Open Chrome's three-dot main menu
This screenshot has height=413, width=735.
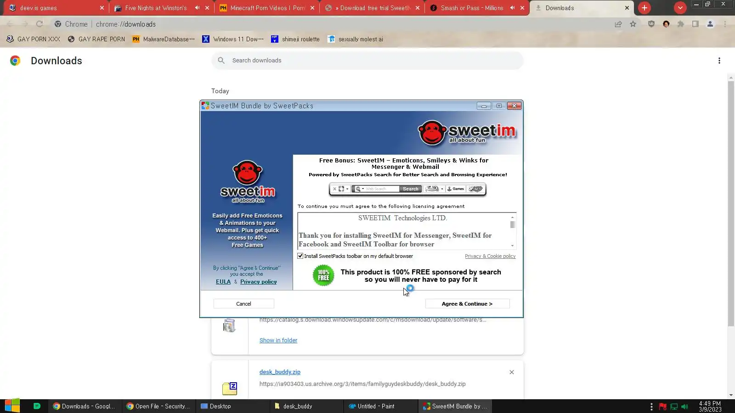pos(725,24)
